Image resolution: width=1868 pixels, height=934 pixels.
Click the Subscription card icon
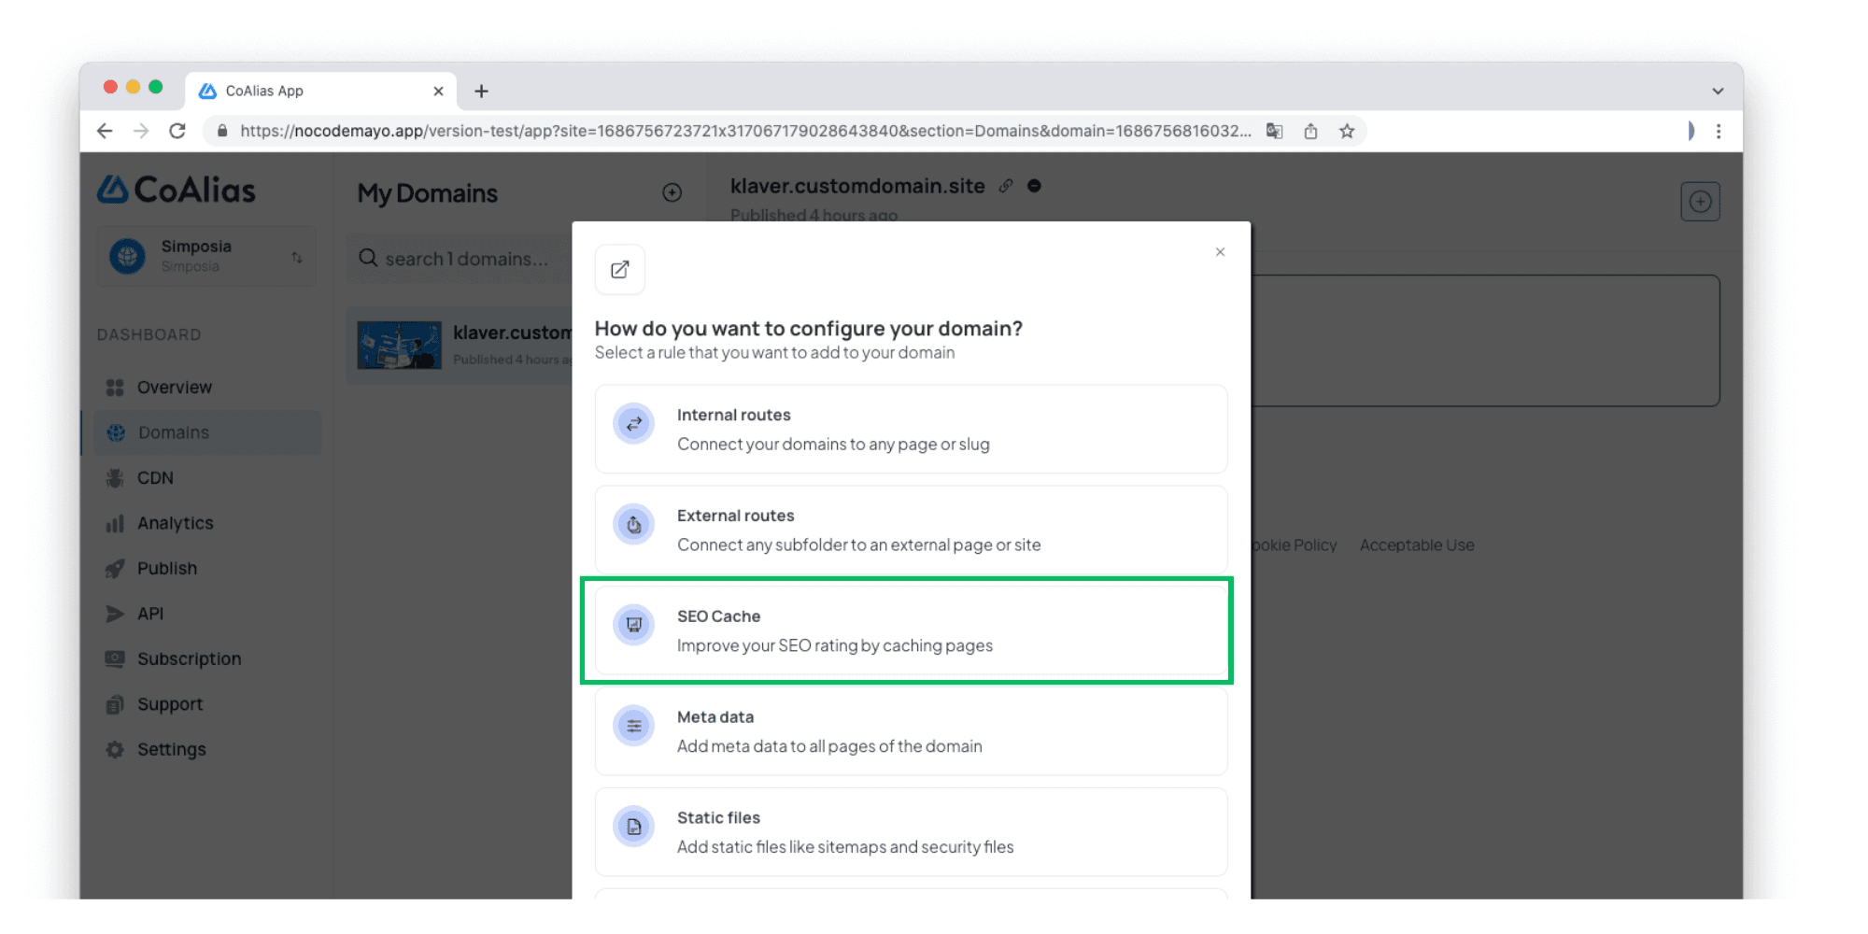115,659
